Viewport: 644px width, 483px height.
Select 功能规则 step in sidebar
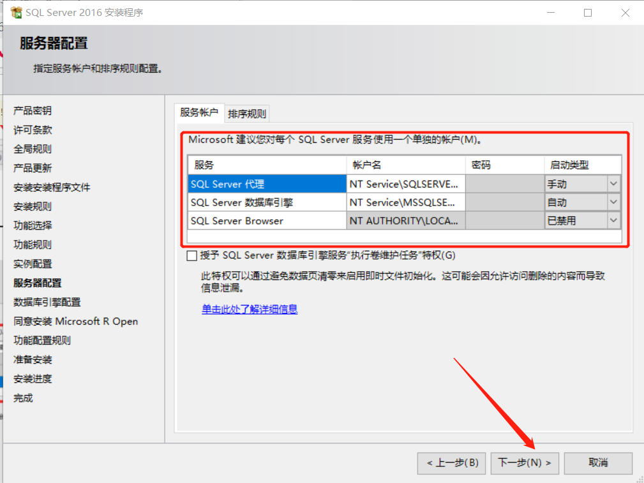click(x=33, y=245)
